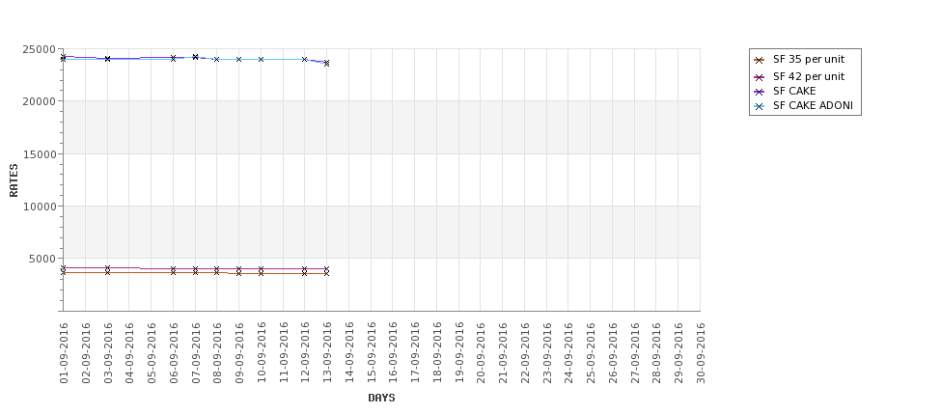Select SF CAKE ADONI point on 08-09-2016
This screenshot has height=414, width=941.
tap(216, 60)
